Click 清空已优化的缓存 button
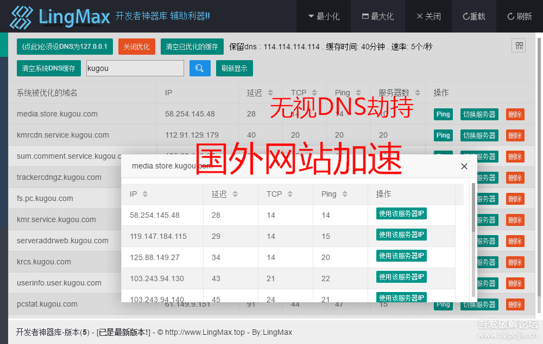543x344 pixels. (x=192, y=47)
